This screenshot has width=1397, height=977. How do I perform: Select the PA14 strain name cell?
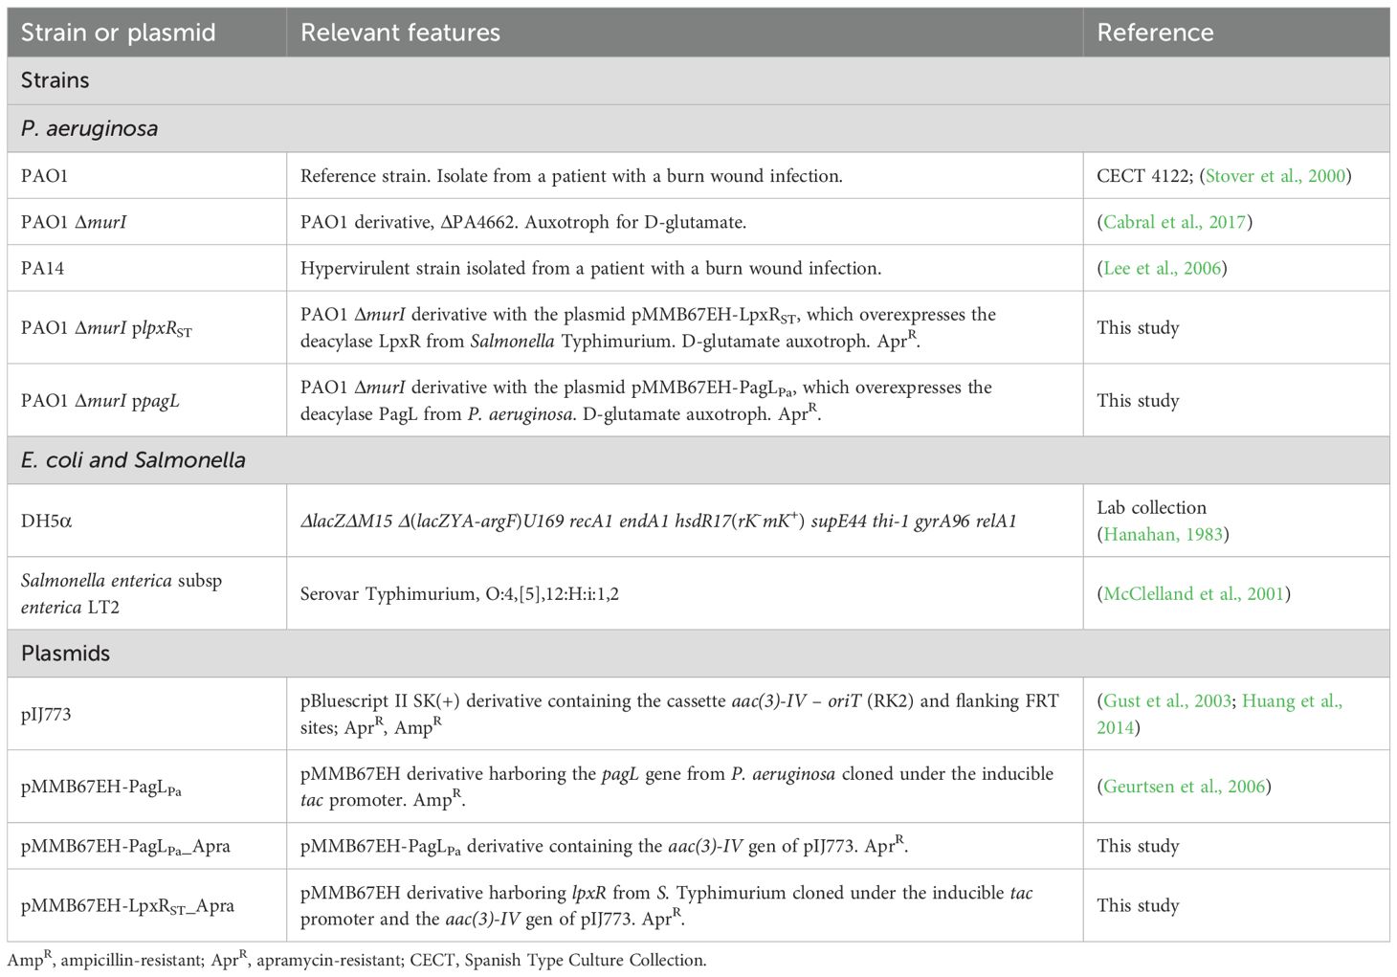[x=43, y=268]
